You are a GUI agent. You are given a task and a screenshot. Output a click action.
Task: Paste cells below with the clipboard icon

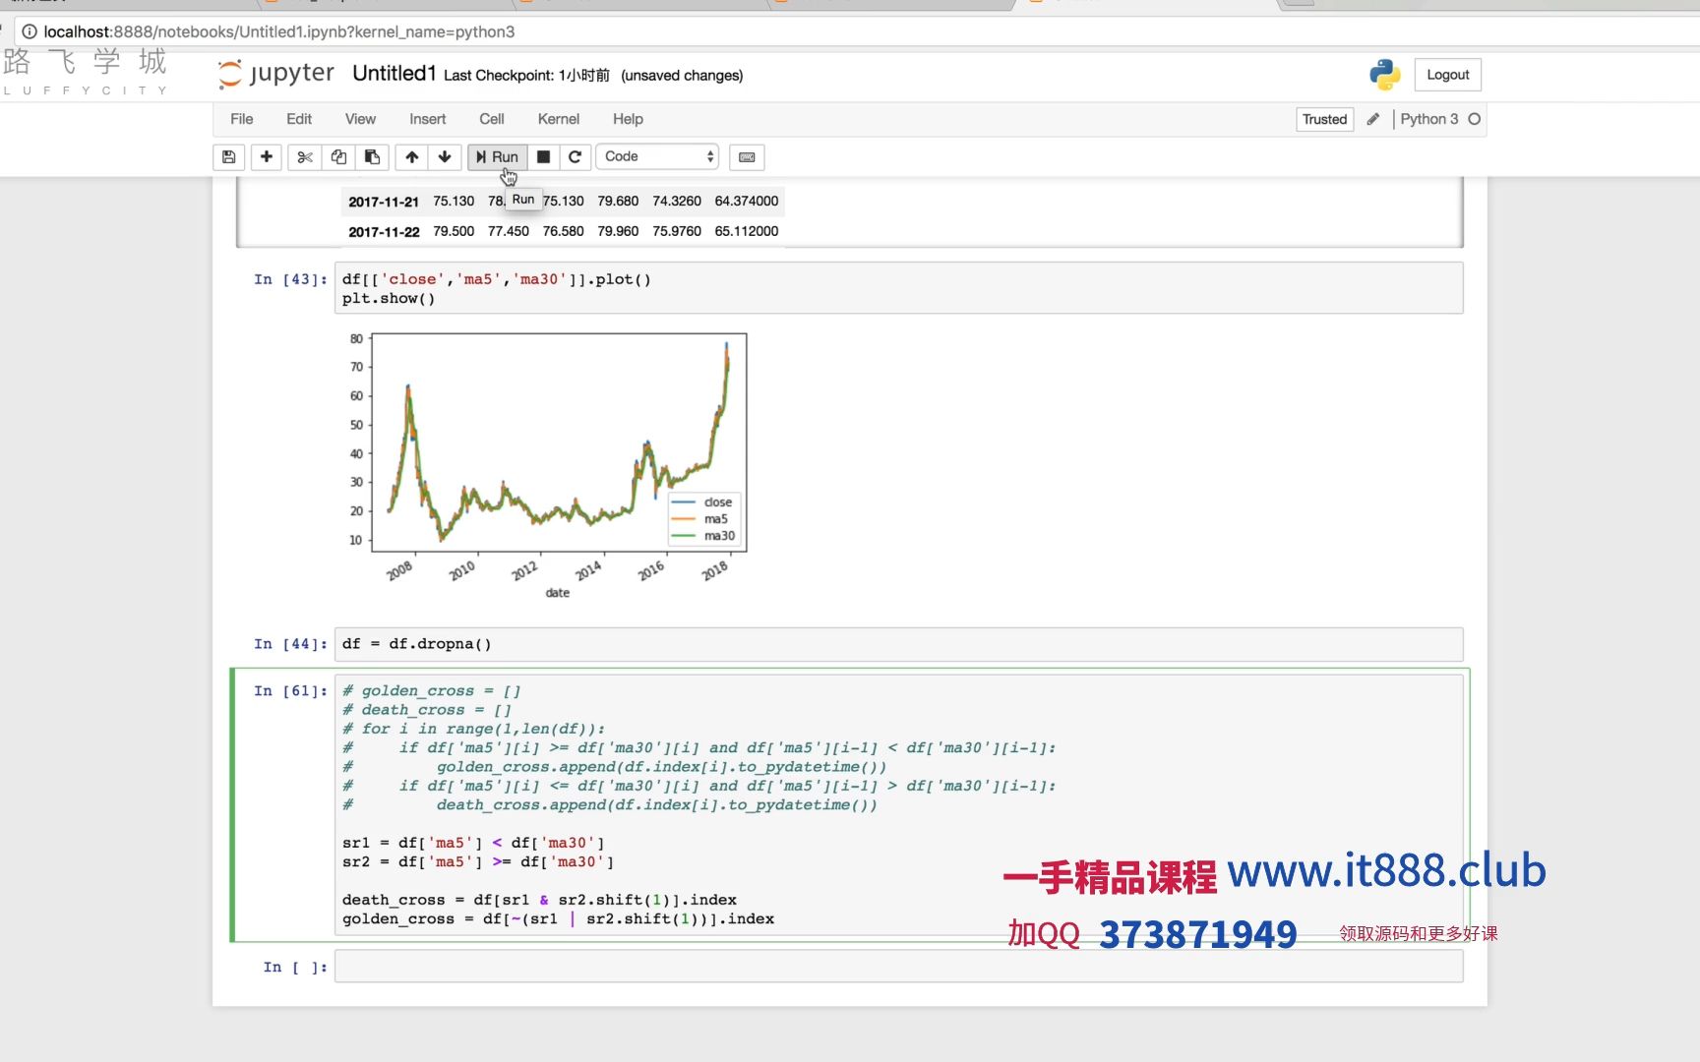371,156
